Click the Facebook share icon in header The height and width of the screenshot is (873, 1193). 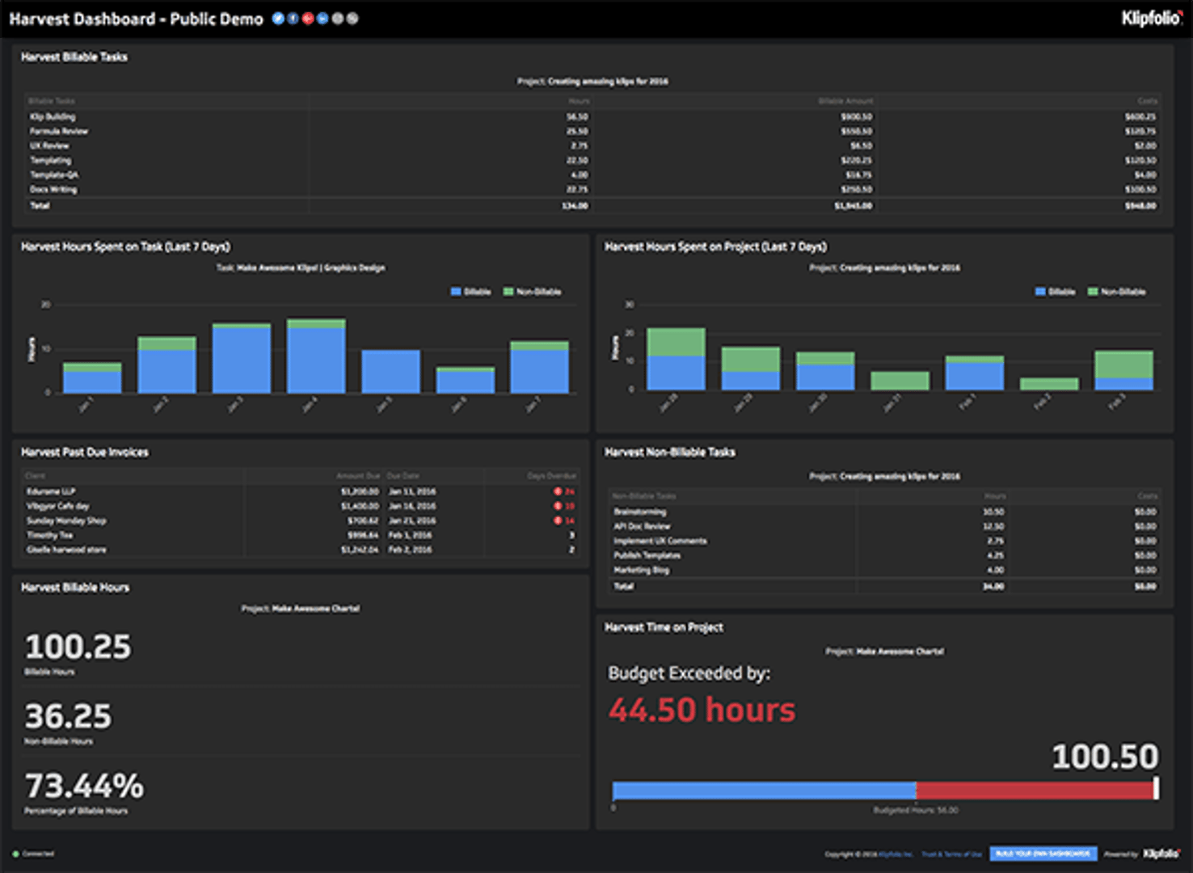293,19
